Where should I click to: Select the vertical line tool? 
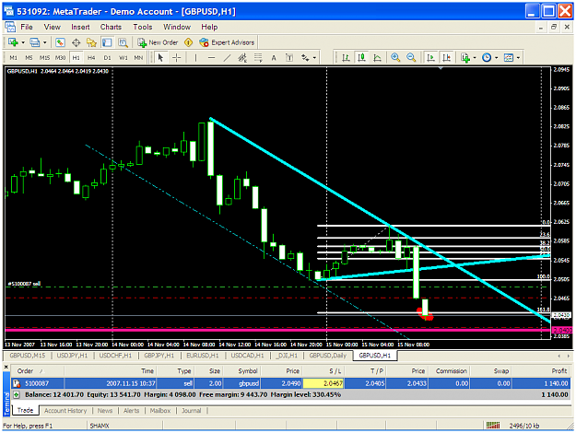(195, 58)
